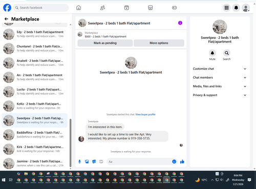Mute this chat with the bell icon
Image resolution: width=256 pixels, height=189 pixels.
[212, 53]
